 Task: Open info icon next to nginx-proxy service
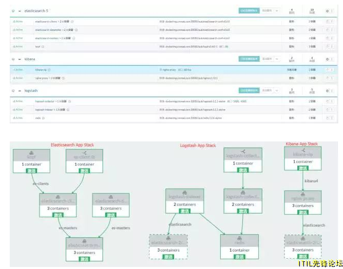point(63,78)
